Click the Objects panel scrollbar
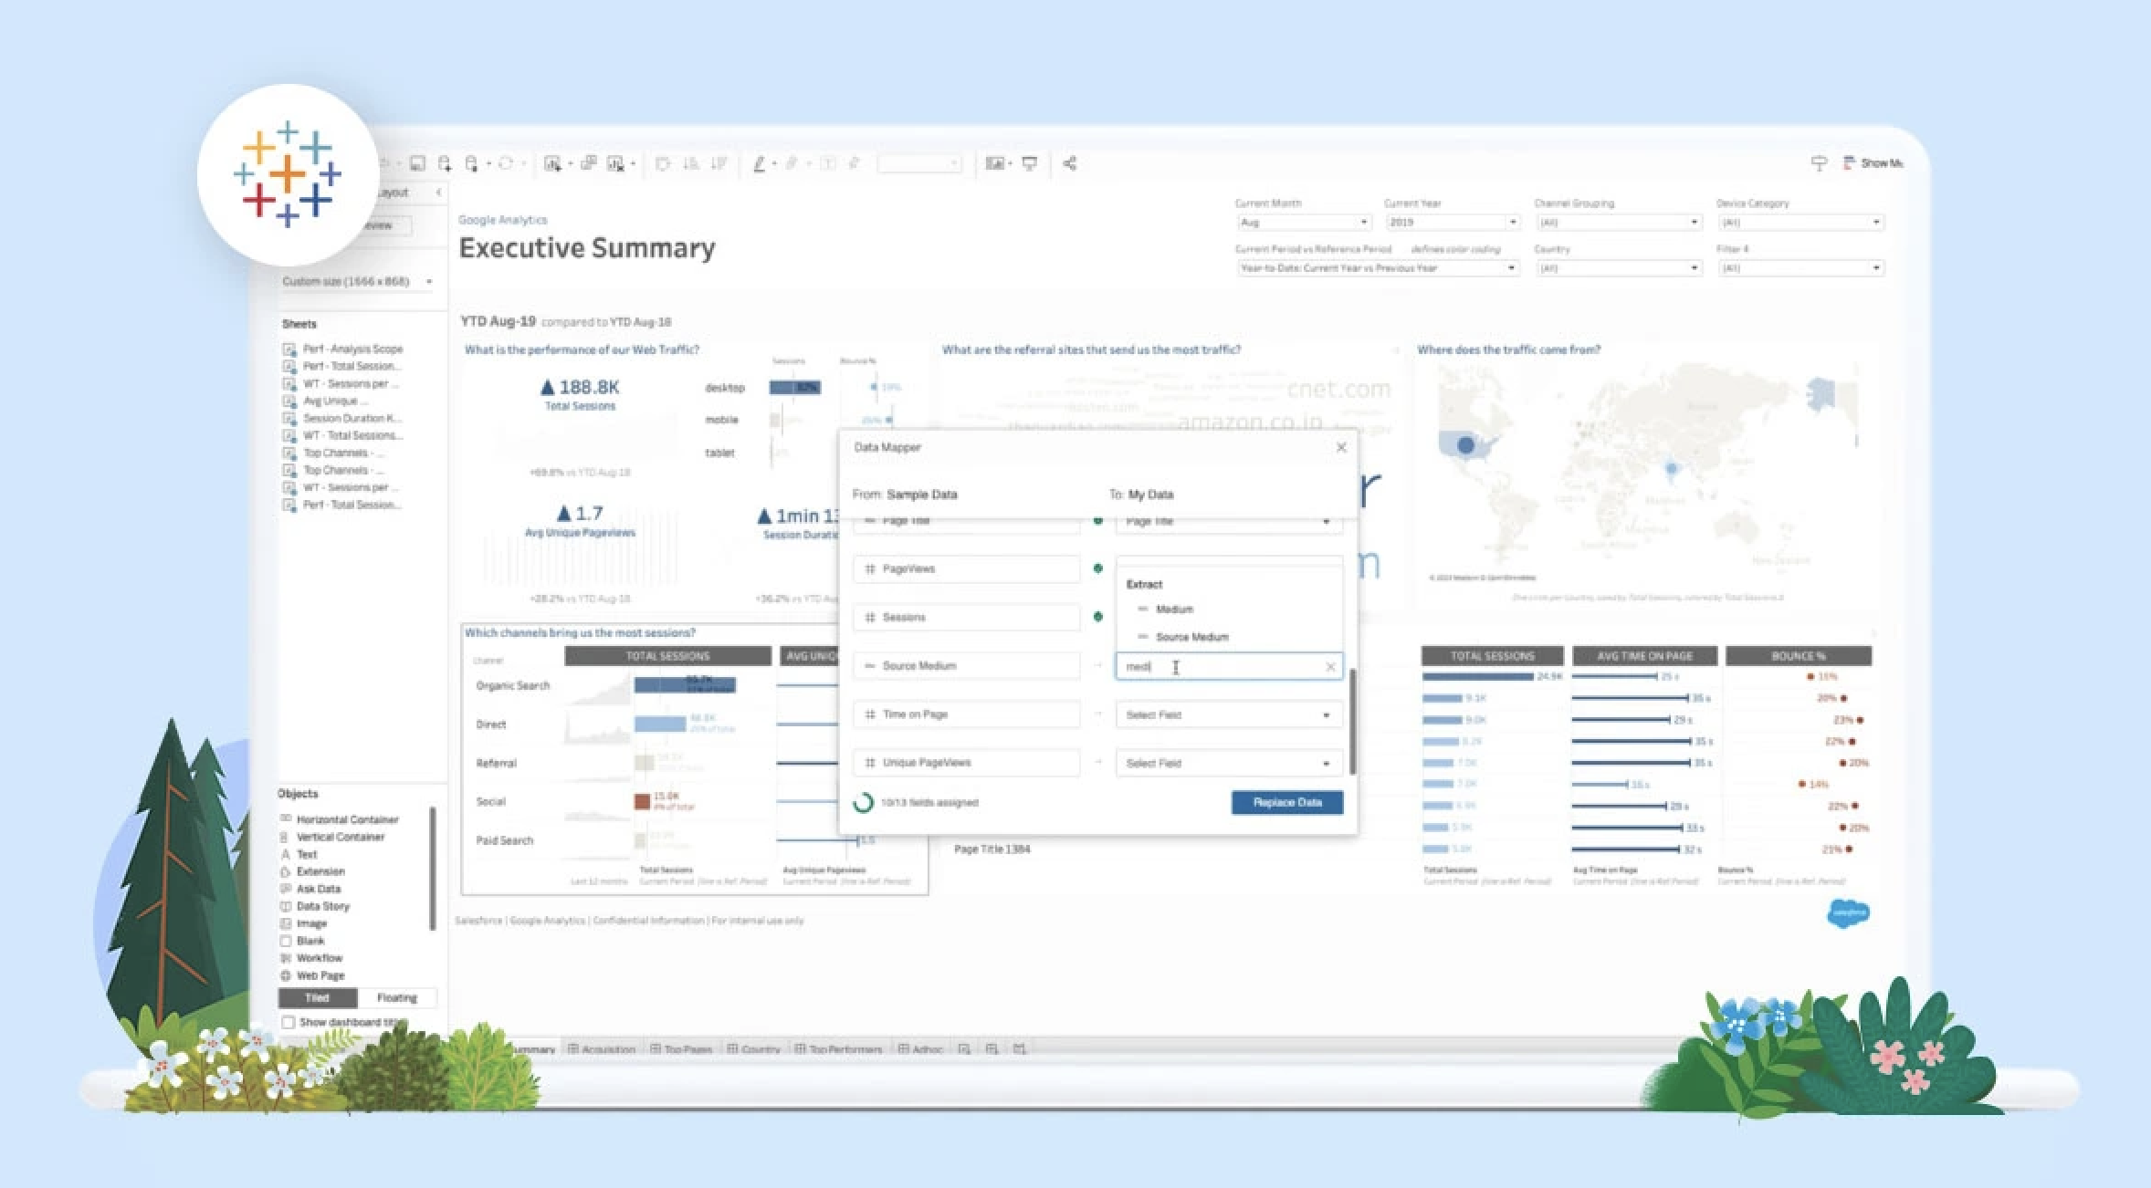 432,867
